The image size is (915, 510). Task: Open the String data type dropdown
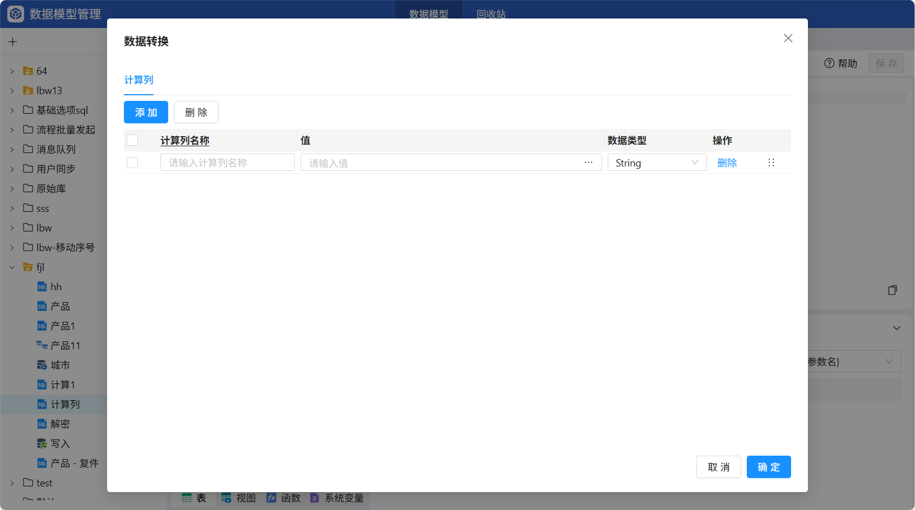657,163
